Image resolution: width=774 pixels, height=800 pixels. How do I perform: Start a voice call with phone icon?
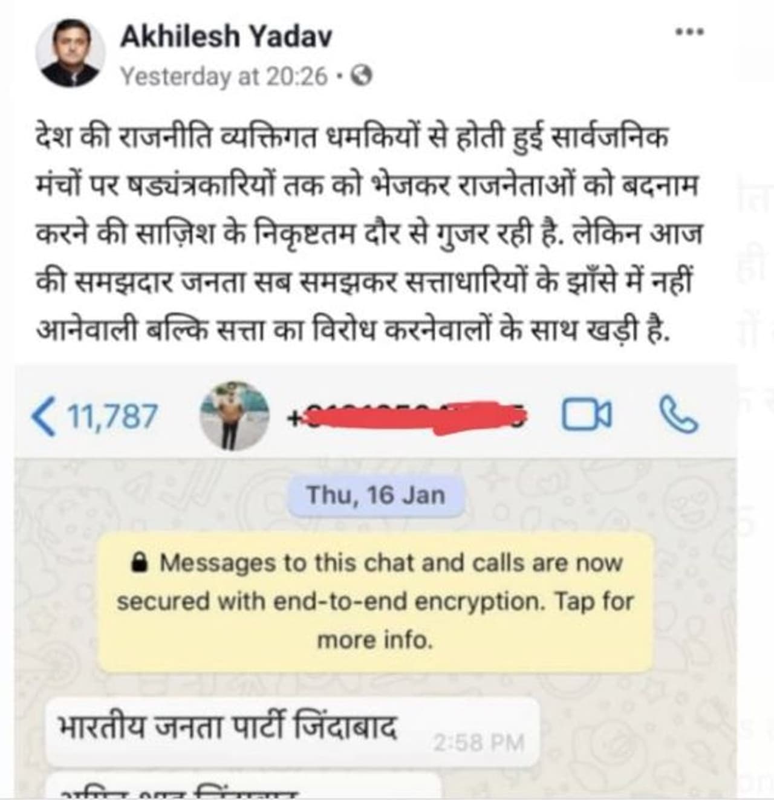(x=678, y=415)
